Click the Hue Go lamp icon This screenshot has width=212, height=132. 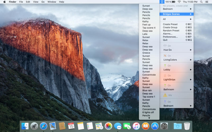pos(165,46)
